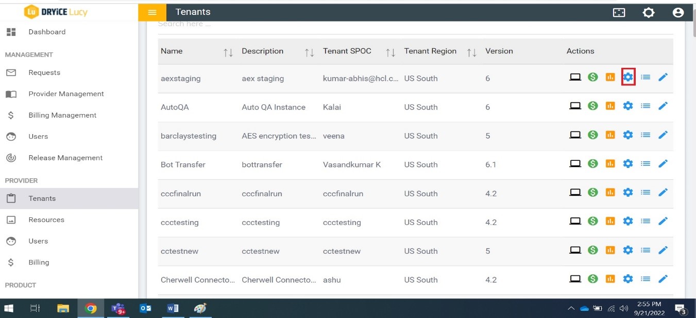Click the gear settings icon for aexstaging
Viewport: 696px width, 318px height.
tap(628, 77)
